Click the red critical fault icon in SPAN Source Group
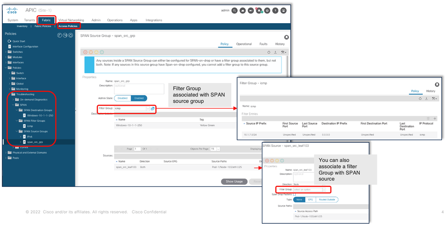Viewport: 445px width, 226px height. click(x=85, y=52)
